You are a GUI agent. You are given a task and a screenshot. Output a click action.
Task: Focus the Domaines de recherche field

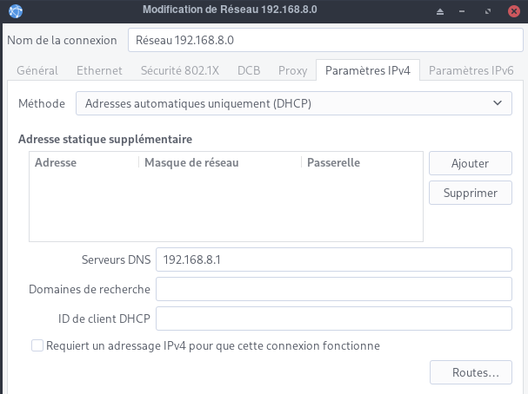point(334,289)
